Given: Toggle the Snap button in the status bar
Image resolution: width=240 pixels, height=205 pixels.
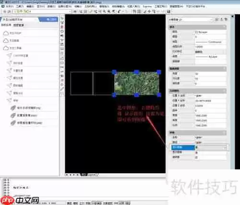Looking at the screenshot, I should pos(69,203).
